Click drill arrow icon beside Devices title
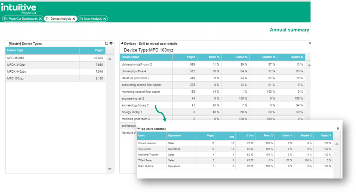The height and width of the screenshot is (192, 356). click(x=122, y=43)
